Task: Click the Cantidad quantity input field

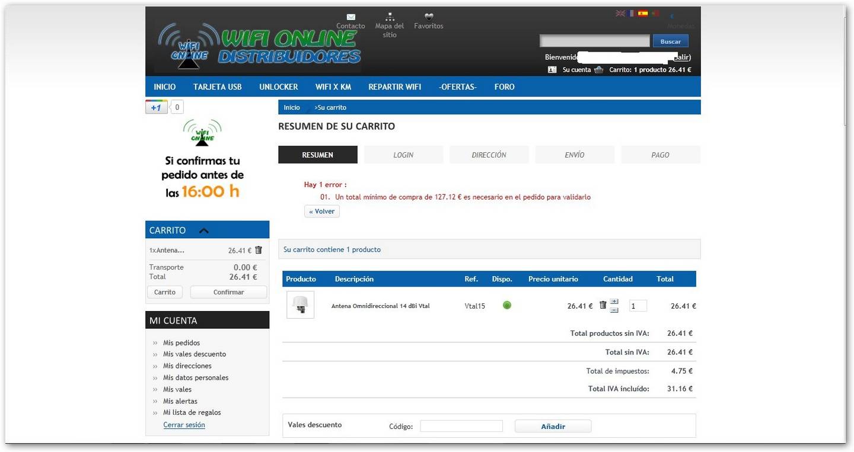Action: [x=638, y=306]
